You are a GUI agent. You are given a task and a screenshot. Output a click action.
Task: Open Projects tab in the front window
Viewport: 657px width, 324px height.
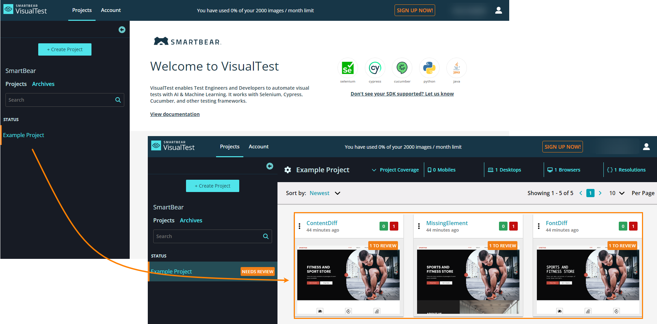tap(230, 147)
